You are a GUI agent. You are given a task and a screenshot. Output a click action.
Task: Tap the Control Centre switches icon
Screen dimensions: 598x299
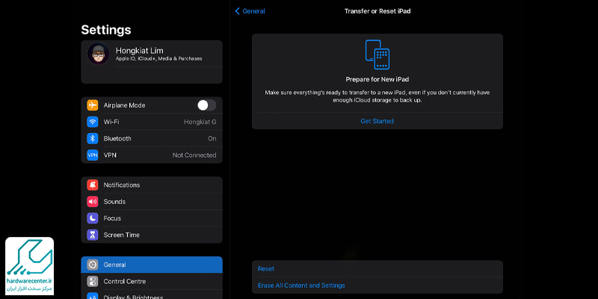coord(92,282)
